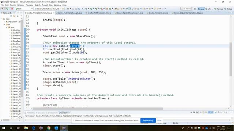Viewport: 234px width, 131px height.
Task: Collapse the fold marker at line 49
Action: (x=30, y=105)
